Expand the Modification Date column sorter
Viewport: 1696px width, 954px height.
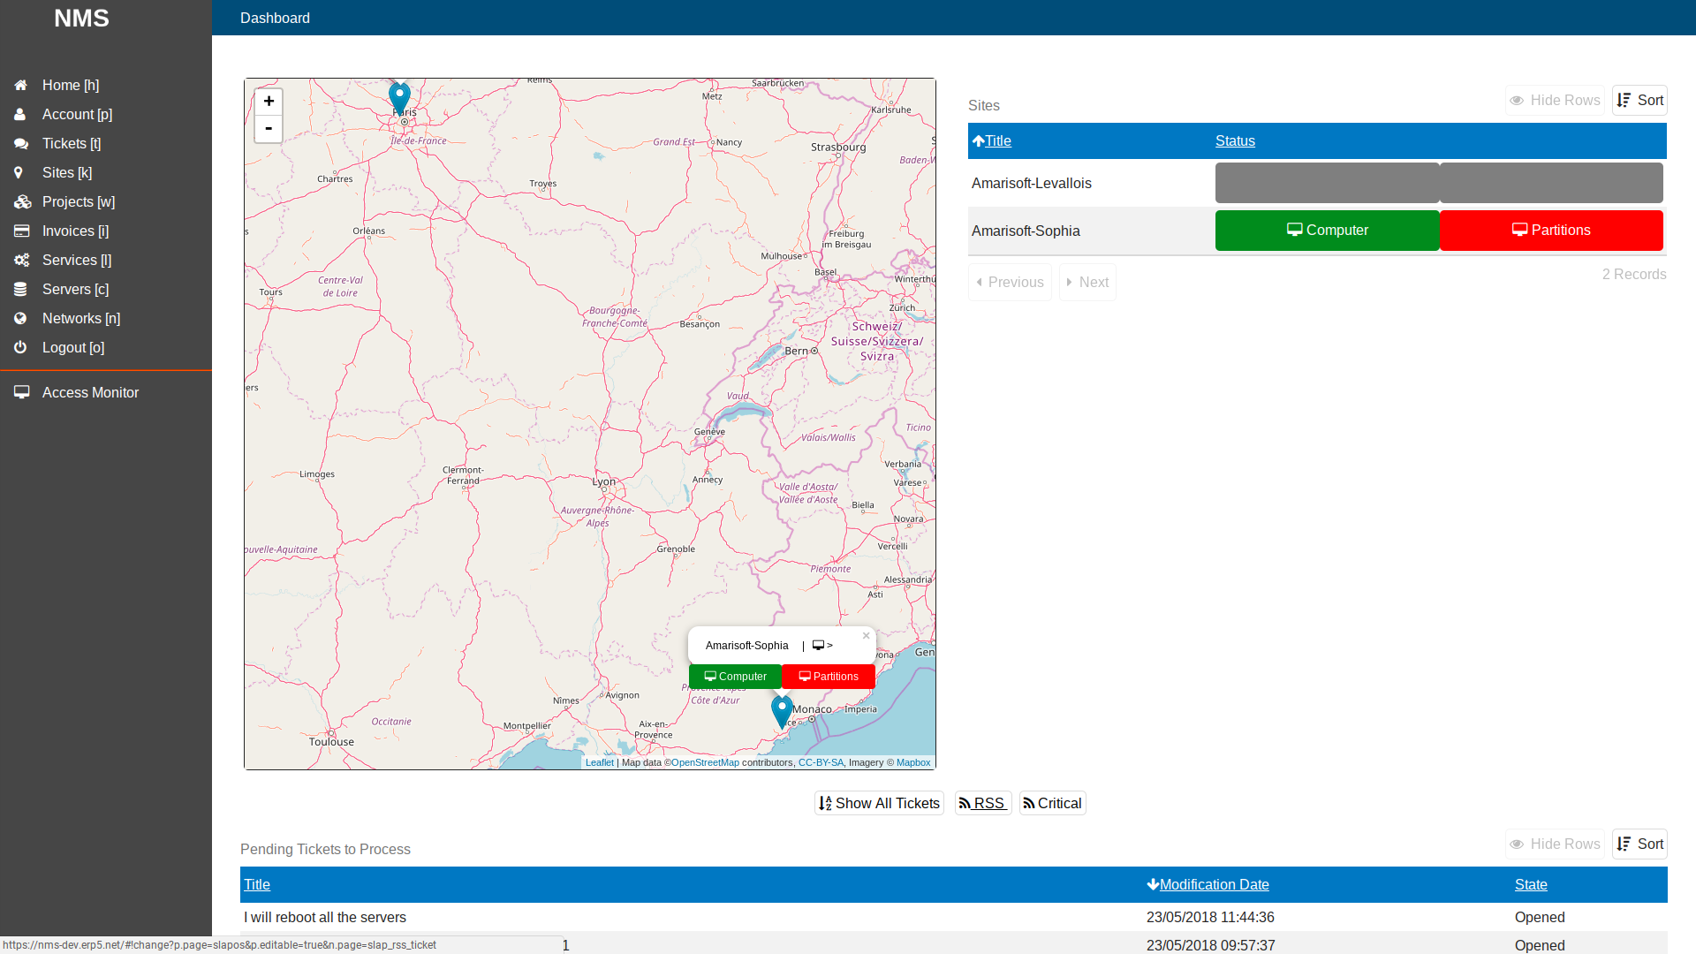coord(1208,884)
